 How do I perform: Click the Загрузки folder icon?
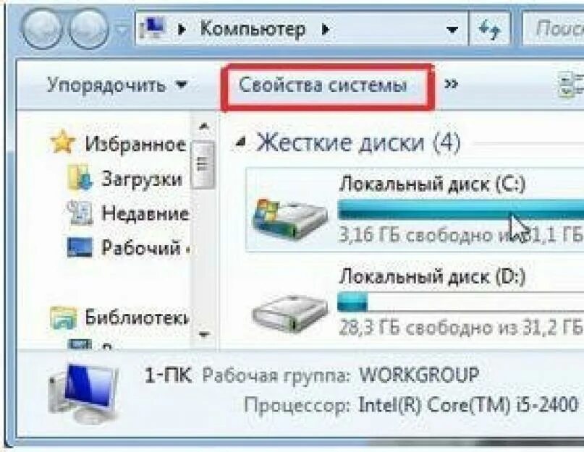(80, 178)
